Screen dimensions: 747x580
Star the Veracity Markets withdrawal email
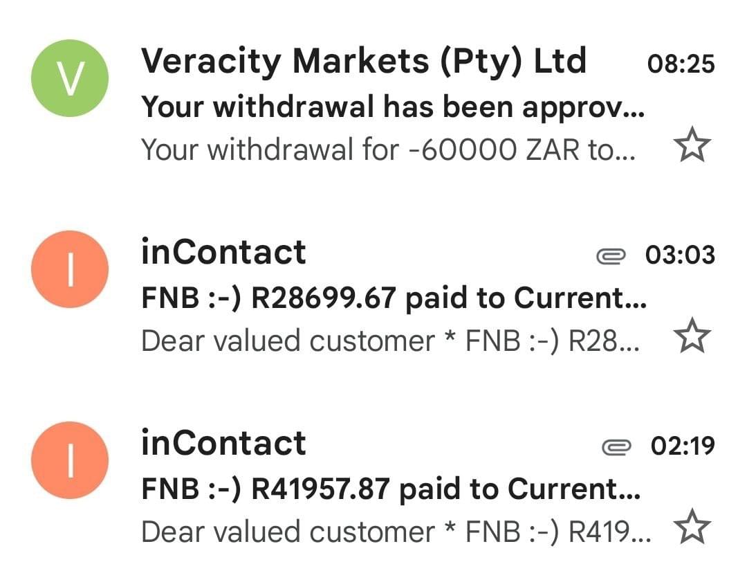[x=692, y=146]
